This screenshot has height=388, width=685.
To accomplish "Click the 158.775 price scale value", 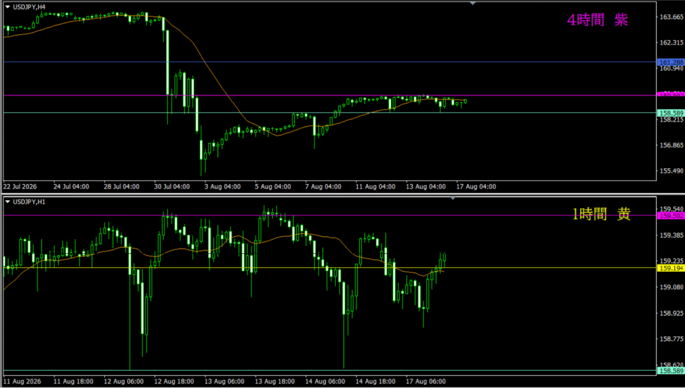I will 672,339.
